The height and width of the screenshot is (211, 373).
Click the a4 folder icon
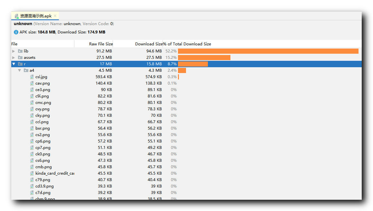tap(26, 70)
